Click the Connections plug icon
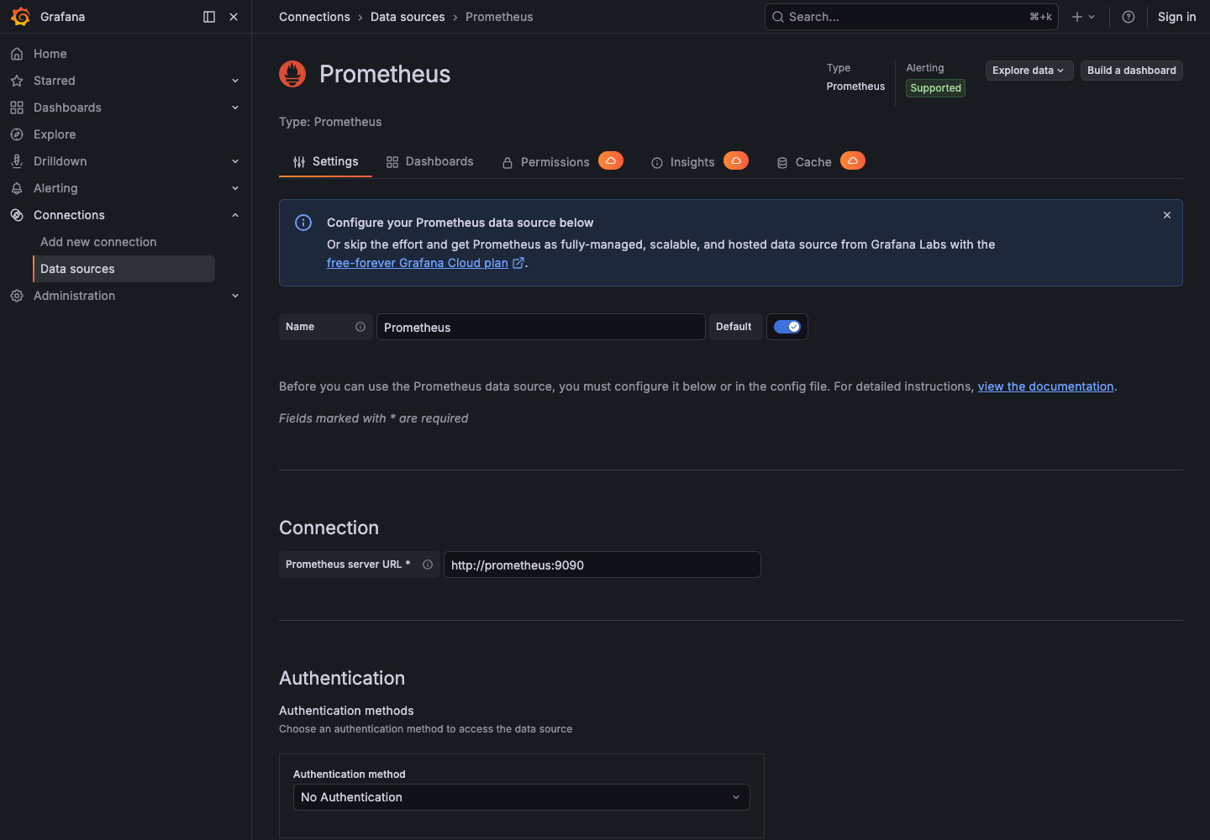 pos(17,215)
